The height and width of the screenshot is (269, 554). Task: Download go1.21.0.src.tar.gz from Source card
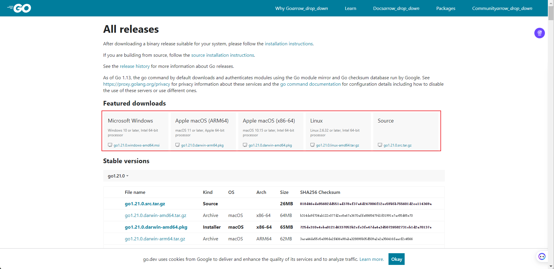398,145
